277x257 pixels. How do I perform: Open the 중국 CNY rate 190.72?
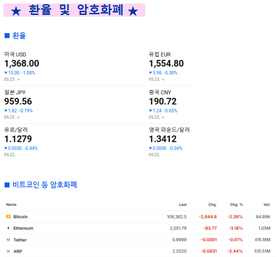click(x=163, y=101)
